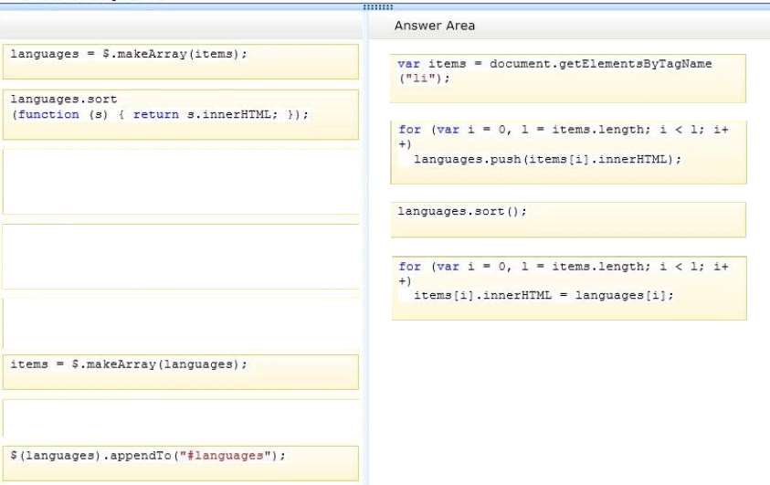Image resolution: width=770 pixels, height=485 pixels.
Task: Click the blank area below the answer blocks
Action: [569, 403]
